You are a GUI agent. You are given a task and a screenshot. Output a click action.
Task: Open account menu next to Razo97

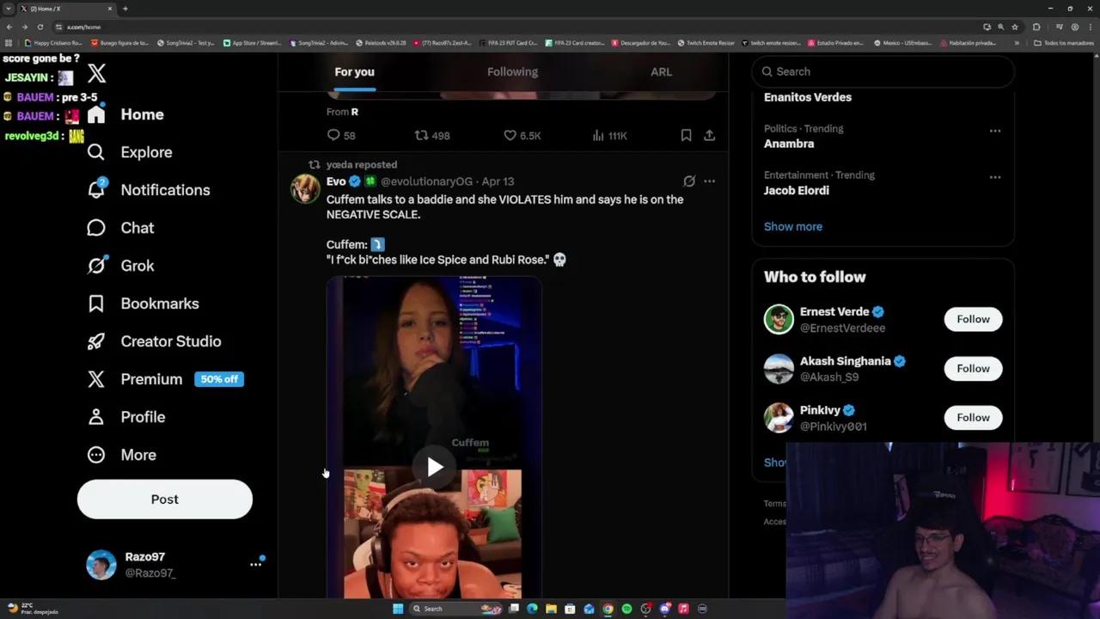coord(255,564)
